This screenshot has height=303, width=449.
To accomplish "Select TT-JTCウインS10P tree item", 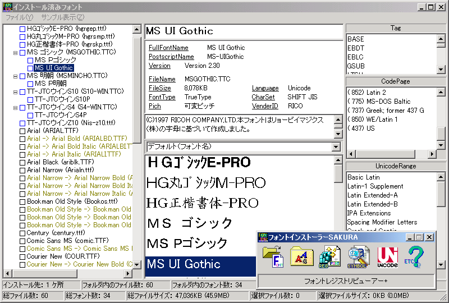I will pos(62,99).
